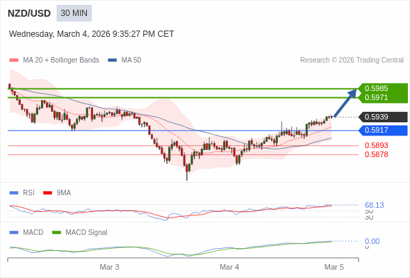Click the MACD Signal green swatch
The width and height of the screenshot is (410, 278).
pyautogui.click(x=56, y=233)
